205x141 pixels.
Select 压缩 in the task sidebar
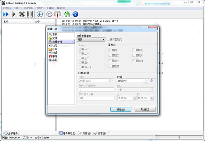53,49
